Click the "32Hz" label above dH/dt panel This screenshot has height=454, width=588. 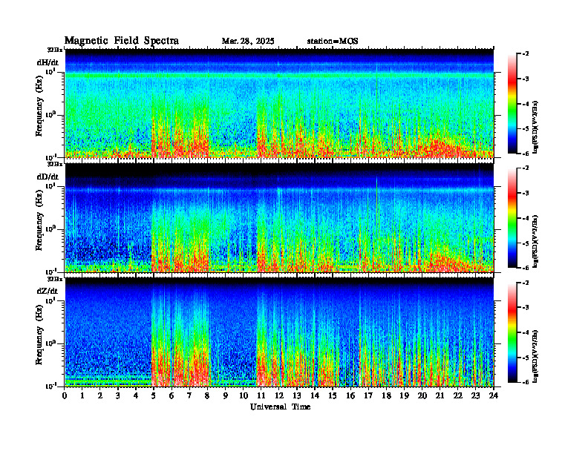click(x=55, y=50)
